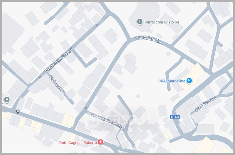
Task: Click the one-way arrow beside Via Generale Cadorna's start
Action: [86, 108]
